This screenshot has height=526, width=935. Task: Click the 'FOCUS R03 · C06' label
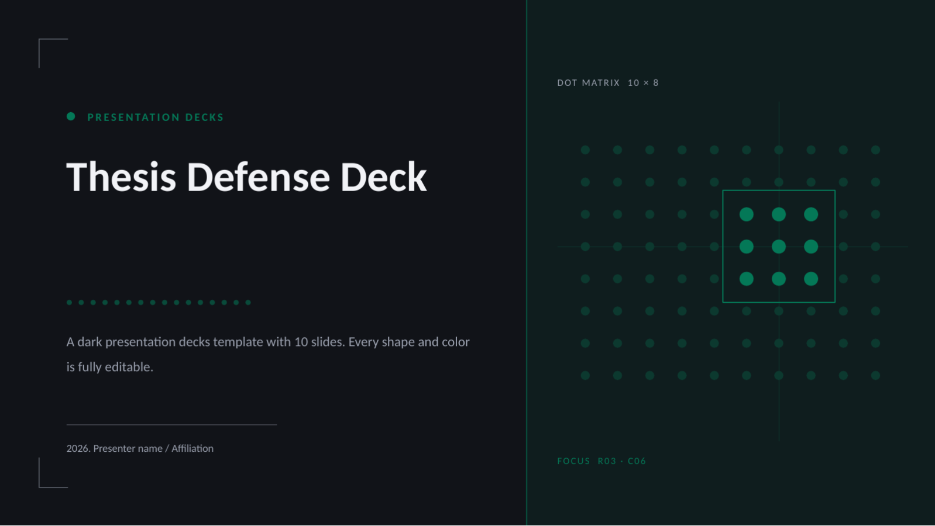[x=601, y=461]
